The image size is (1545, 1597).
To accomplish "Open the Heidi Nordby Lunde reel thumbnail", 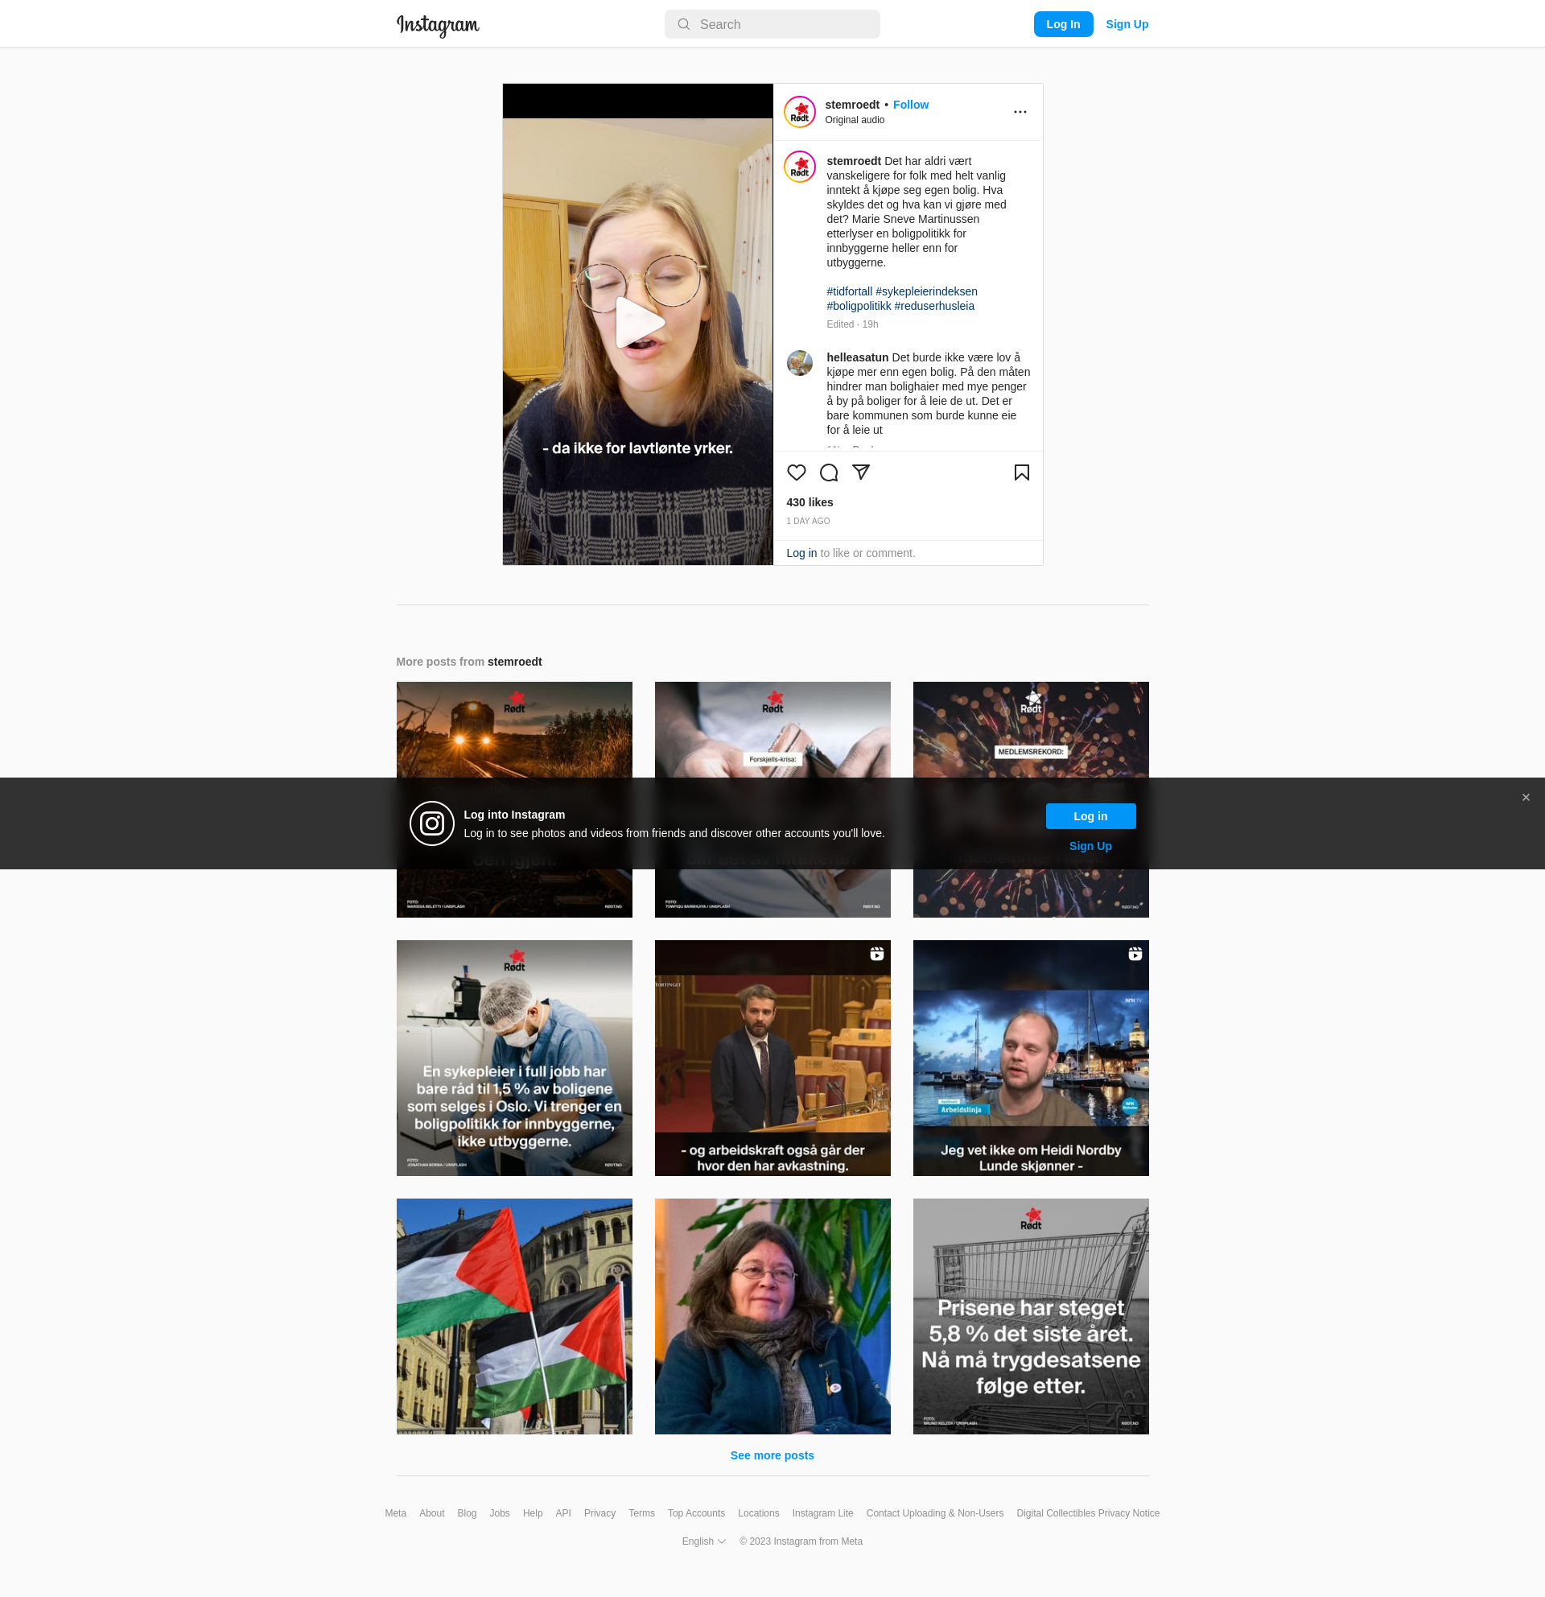I will (x=1030, y=1058).
